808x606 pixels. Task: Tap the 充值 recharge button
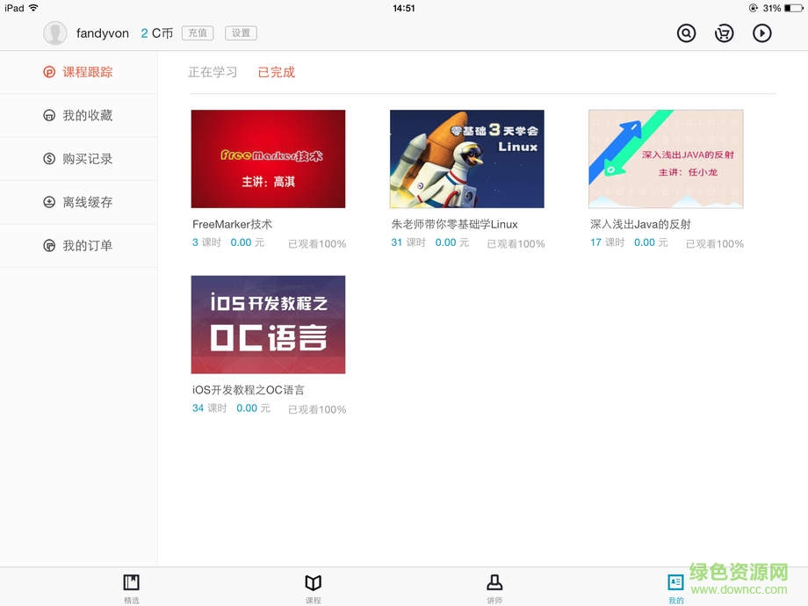pos(197,32)
